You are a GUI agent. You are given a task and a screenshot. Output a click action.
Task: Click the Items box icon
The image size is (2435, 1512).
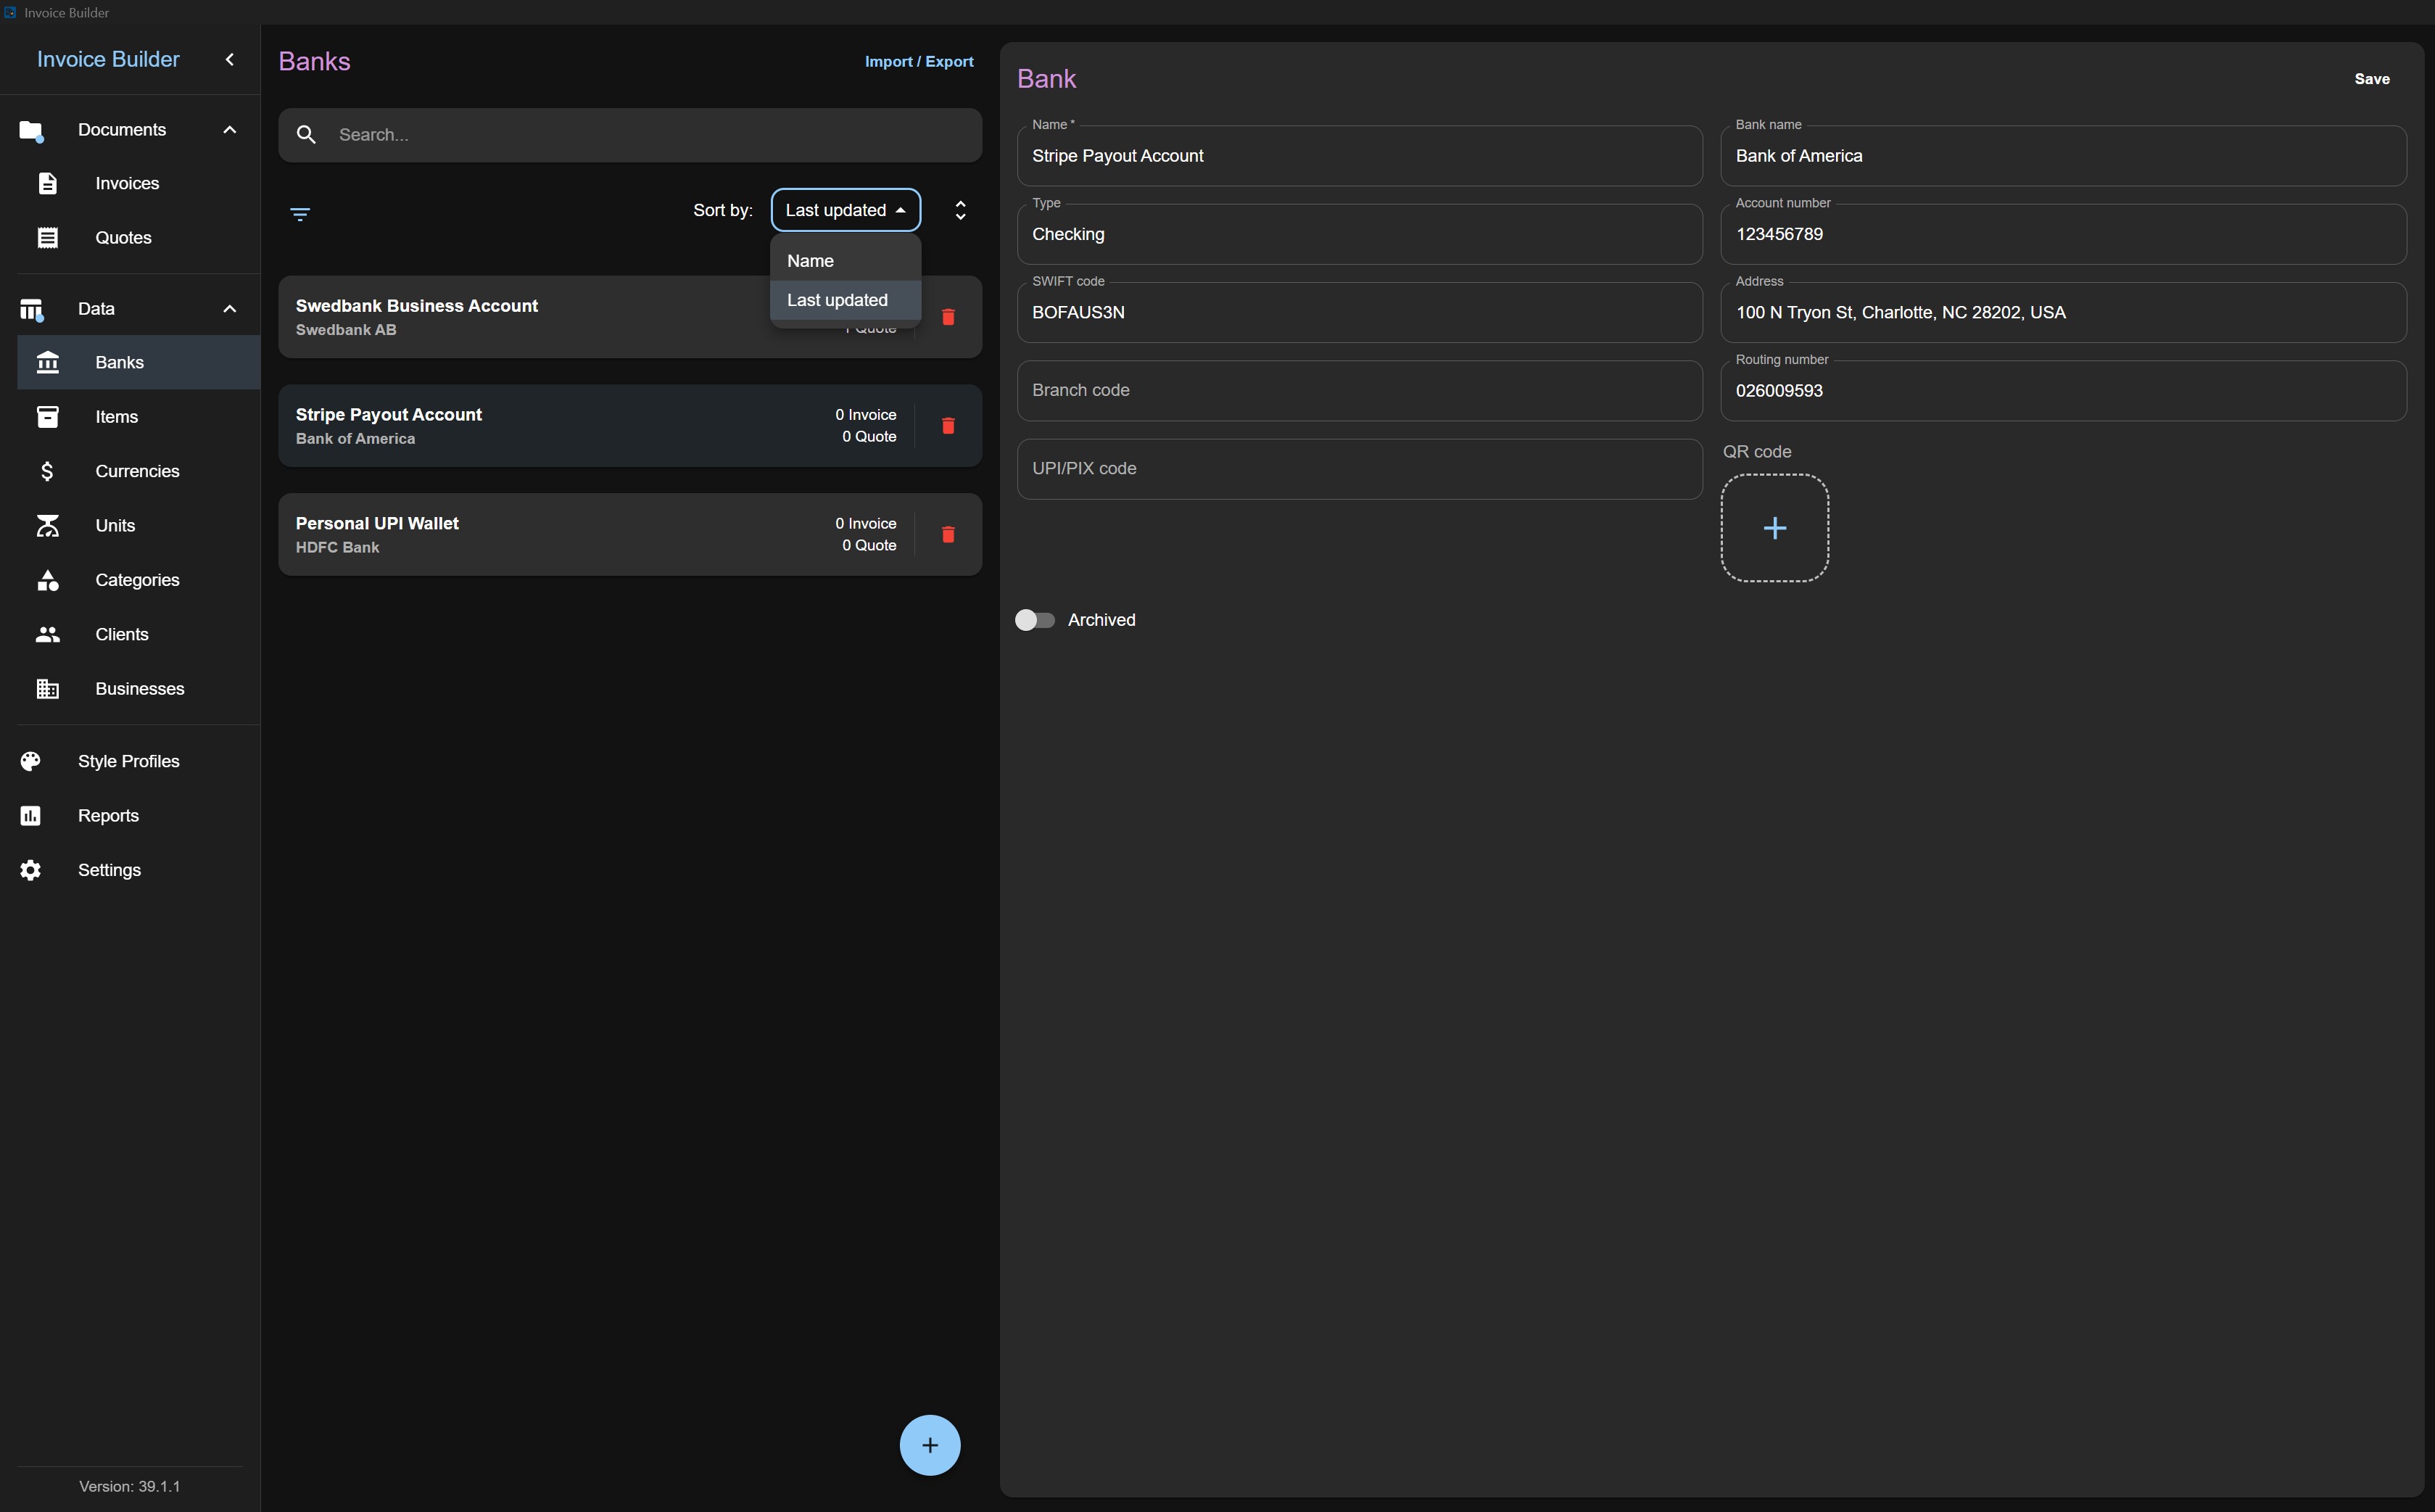click(x=47, y=417)
